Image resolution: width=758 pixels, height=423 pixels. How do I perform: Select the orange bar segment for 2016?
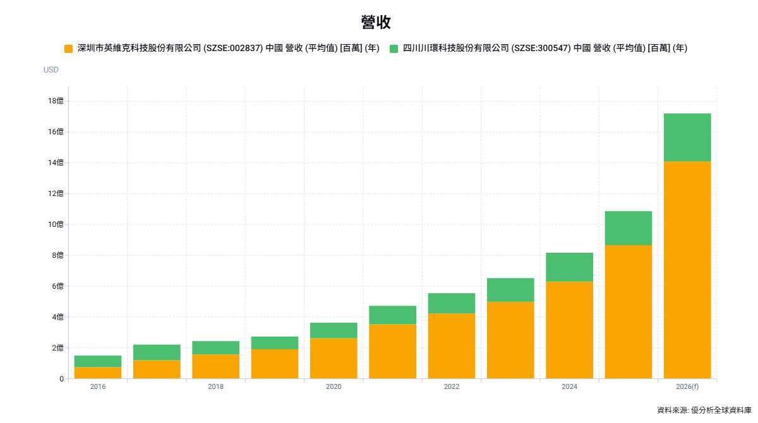[98, 373]
